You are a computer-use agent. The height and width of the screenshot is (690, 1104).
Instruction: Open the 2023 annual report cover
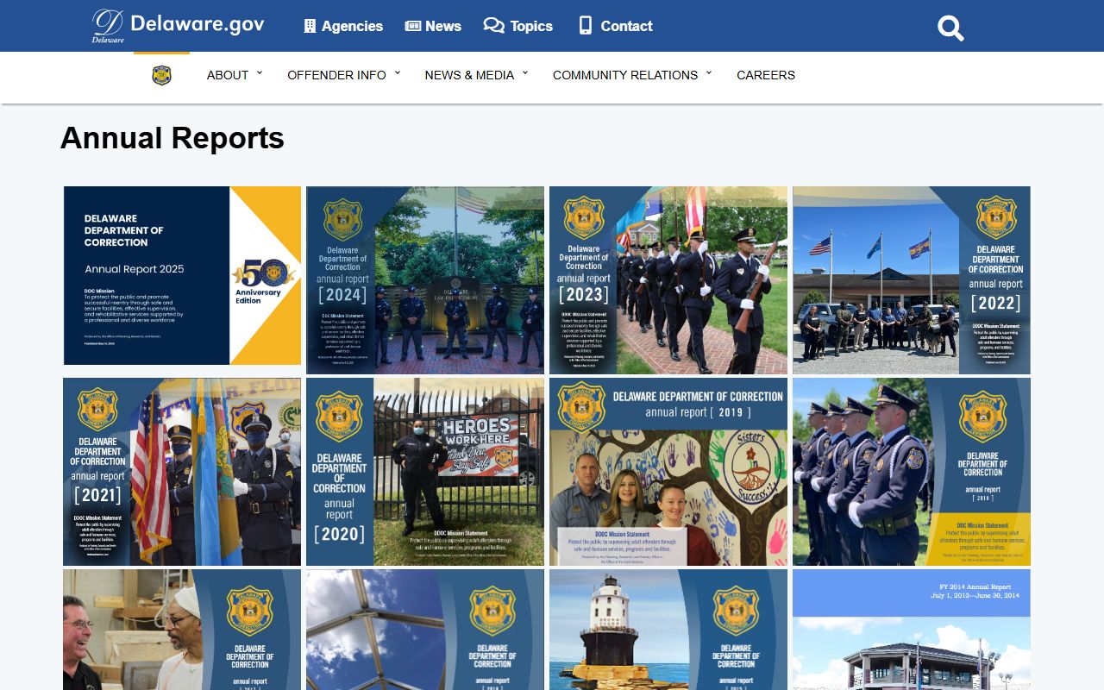tap(668, 280)
